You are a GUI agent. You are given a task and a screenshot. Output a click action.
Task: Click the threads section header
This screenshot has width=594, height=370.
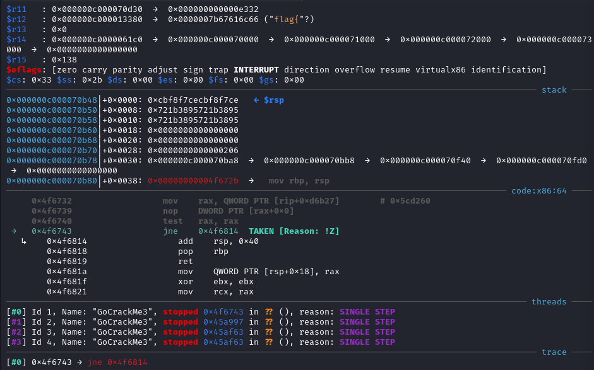549,302
